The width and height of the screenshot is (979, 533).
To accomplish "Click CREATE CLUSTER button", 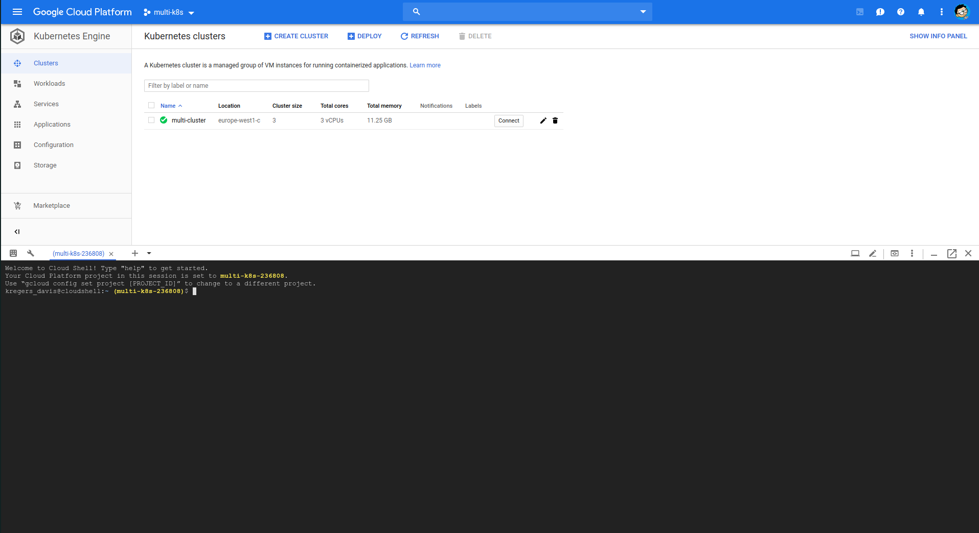I will (296, 36).
